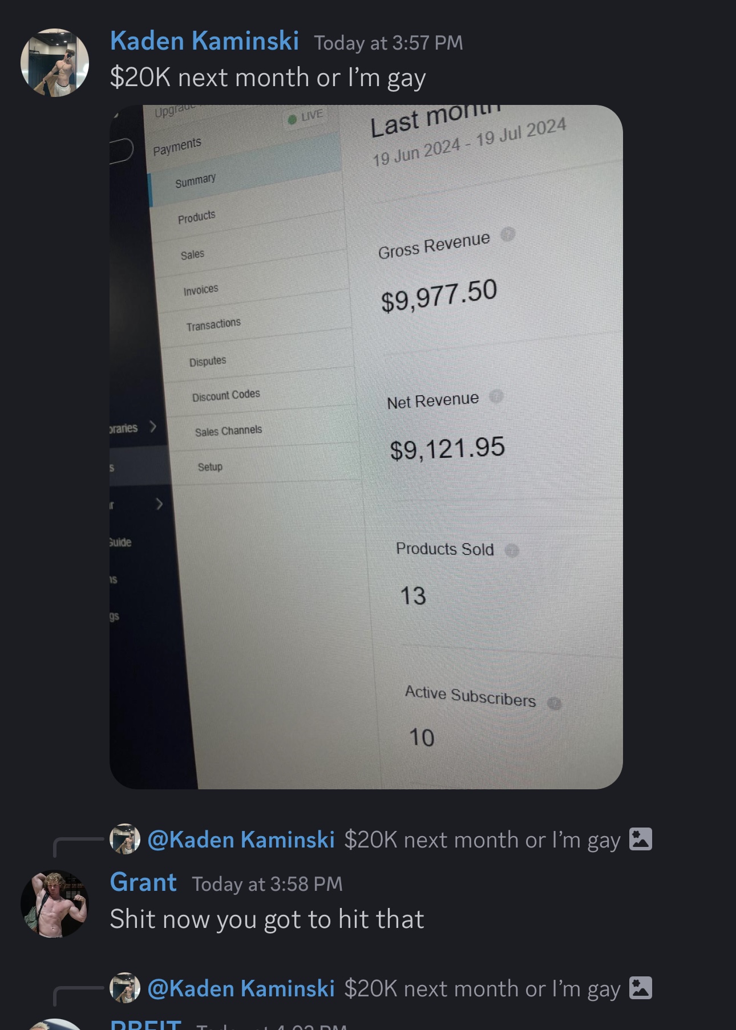
Task: Click the Active Subscribers info icon
Action: [x=555, y=703]
